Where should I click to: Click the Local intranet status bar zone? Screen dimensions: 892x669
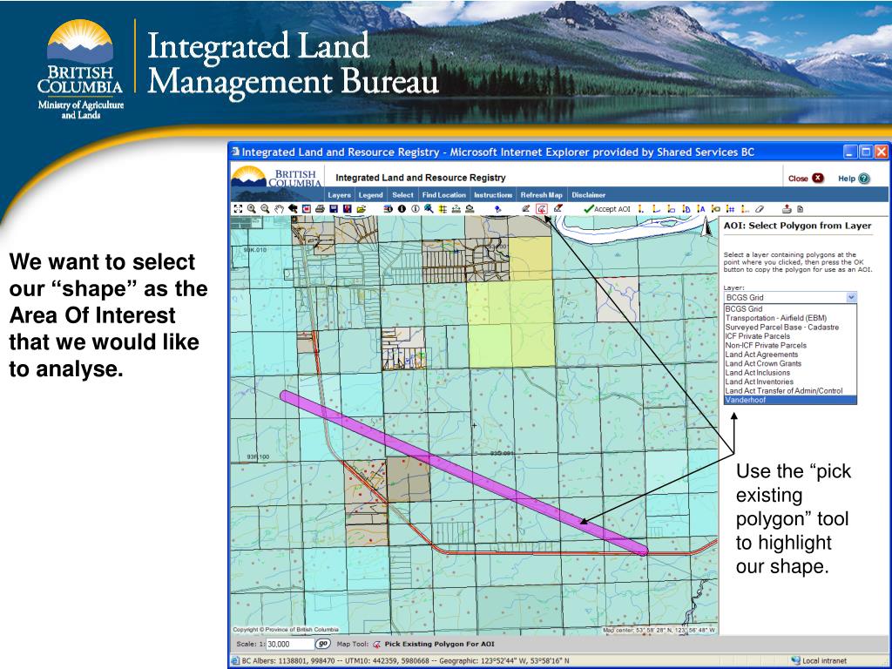coord(819,661)
